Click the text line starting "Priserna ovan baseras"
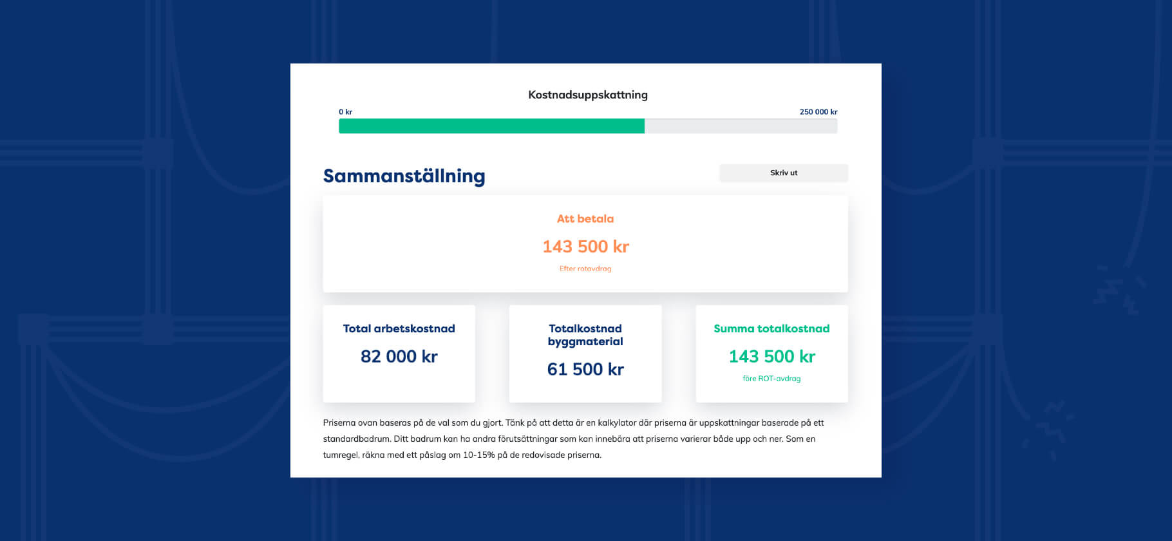1172x541 pixels. pos(573,423)
